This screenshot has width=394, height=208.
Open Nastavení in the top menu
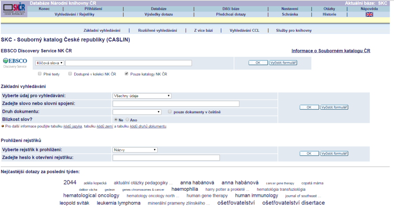pos(290,9)
